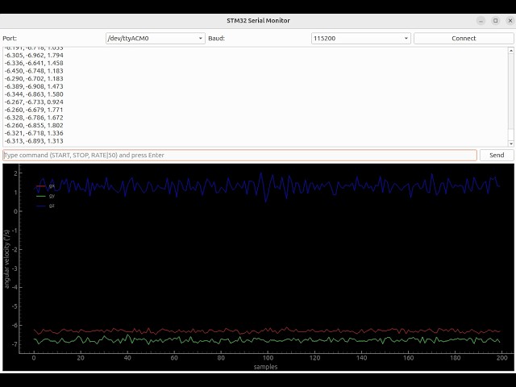Screen dimensions: 516x387
Task: Click the Connect button
Action: [464, 38]
